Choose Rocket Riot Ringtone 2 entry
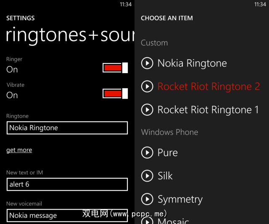Viewport: 269px width, 224px height. pyautogui.click(x=208, y=87)
